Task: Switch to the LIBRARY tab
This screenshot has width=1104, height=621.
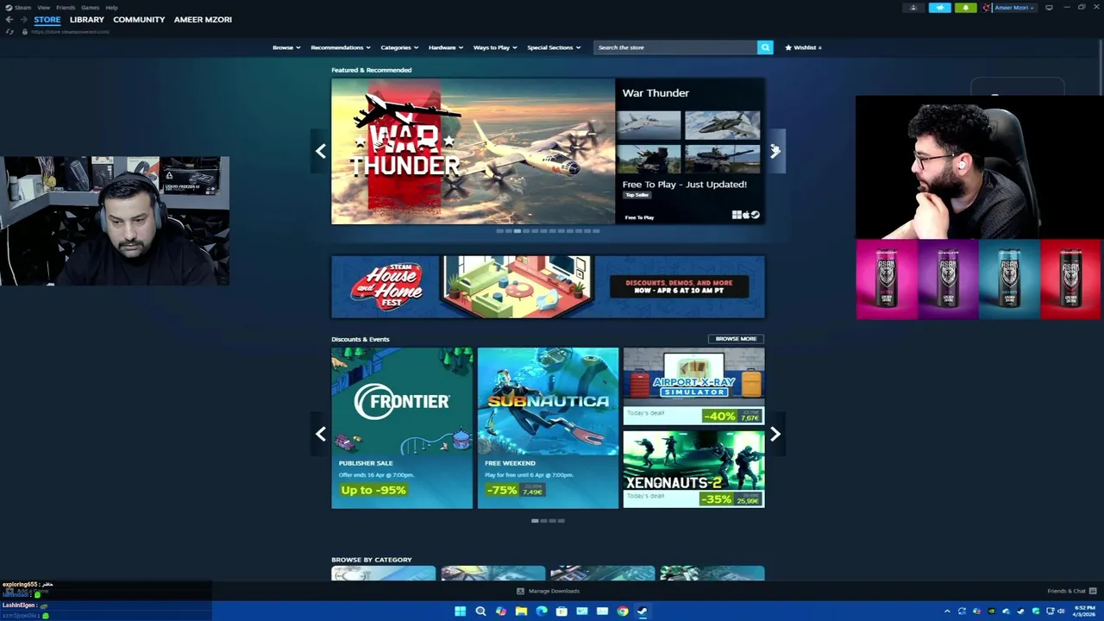Action: pos(87,19)
